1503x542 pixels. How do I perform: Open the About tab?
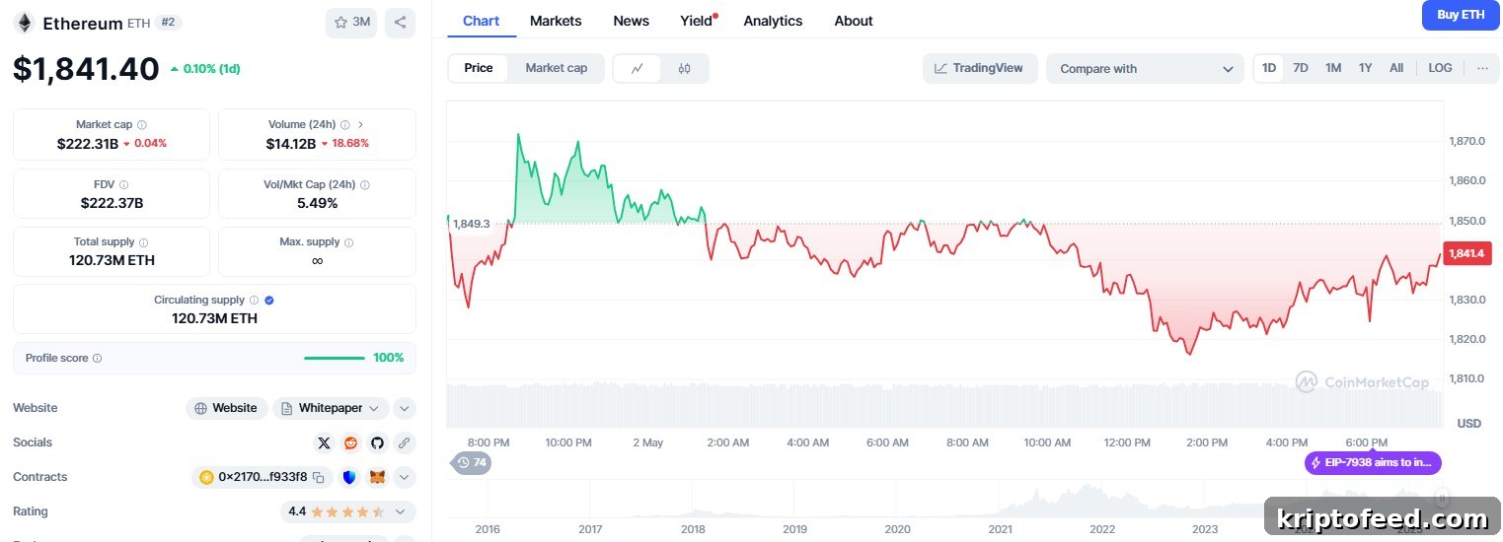854,21
